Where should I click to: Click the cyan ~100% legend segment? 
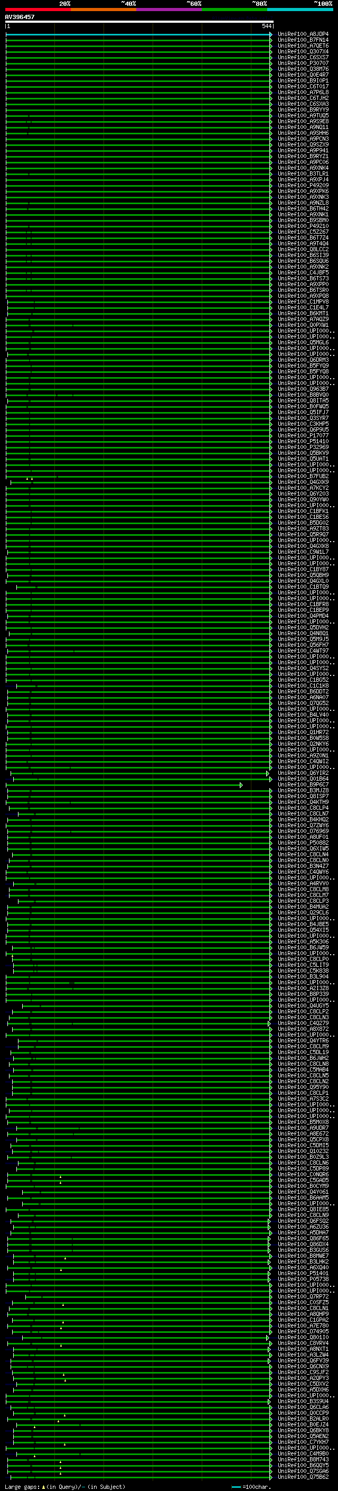point(301,10)
